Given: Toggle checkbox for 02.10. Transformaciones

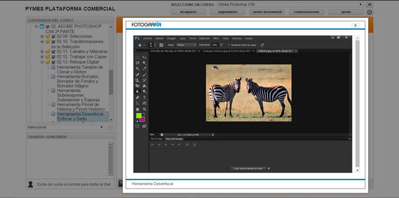Looking at the screenshot, I should tap(54, 42).
